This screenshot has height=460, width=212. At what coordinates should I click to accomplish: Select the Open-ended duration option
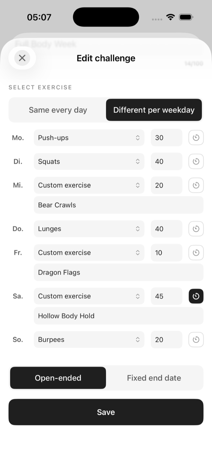click(x=58, y=378)
